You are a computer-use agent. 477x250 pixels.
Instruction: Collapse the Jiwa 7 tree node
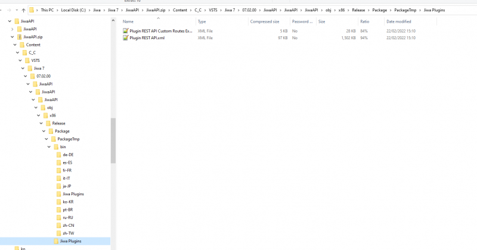(23, 68)
